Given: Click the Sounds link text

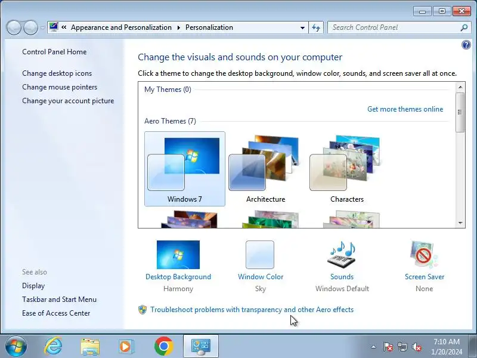Looking at the screenshot, I should coord(342,277).
